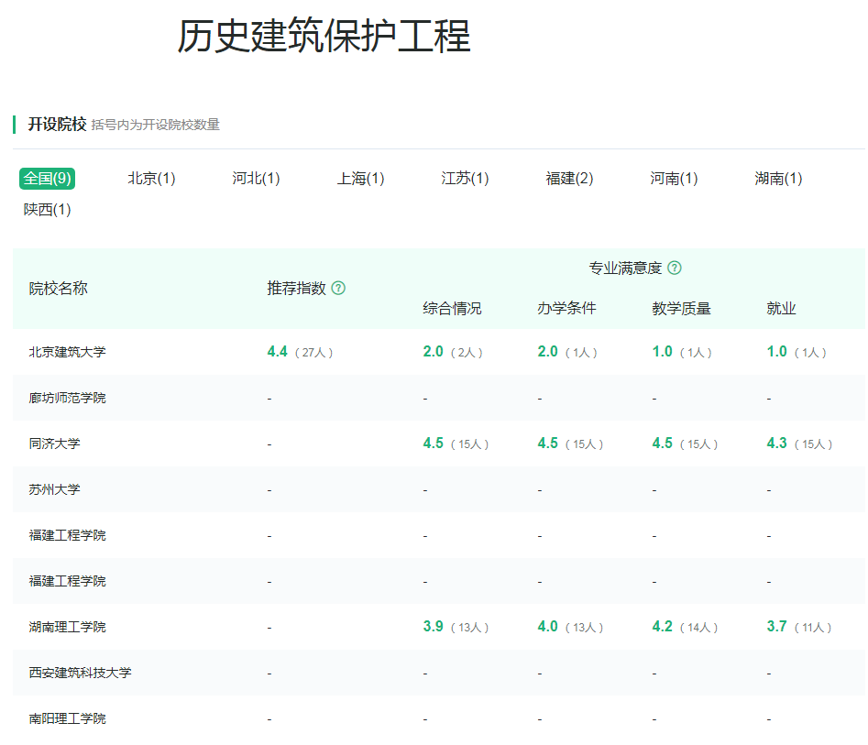The width and height of the screenshot is (868, 745).
Task: Filter schools by 河北(1)
Action: [x=255, y=179]
